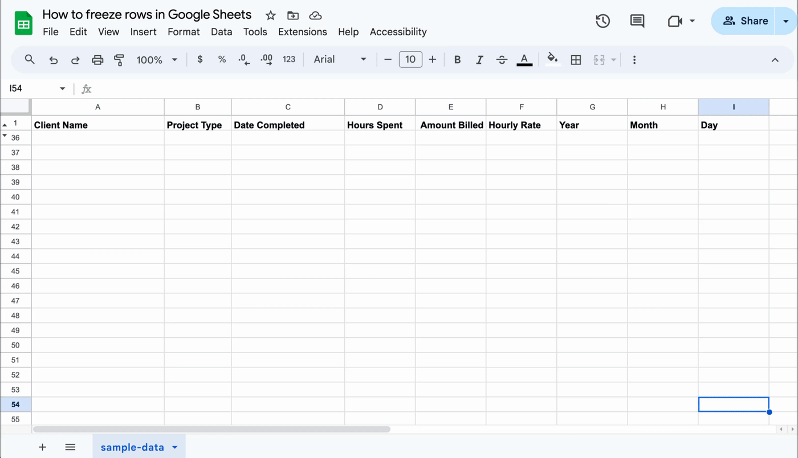This screenshot has width=798, height=458.
Task: Undo the last action
Action: [x=53, y=60]
